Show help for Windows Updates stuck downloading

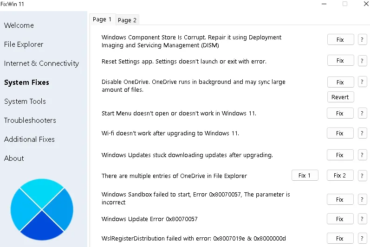[362, 155]
